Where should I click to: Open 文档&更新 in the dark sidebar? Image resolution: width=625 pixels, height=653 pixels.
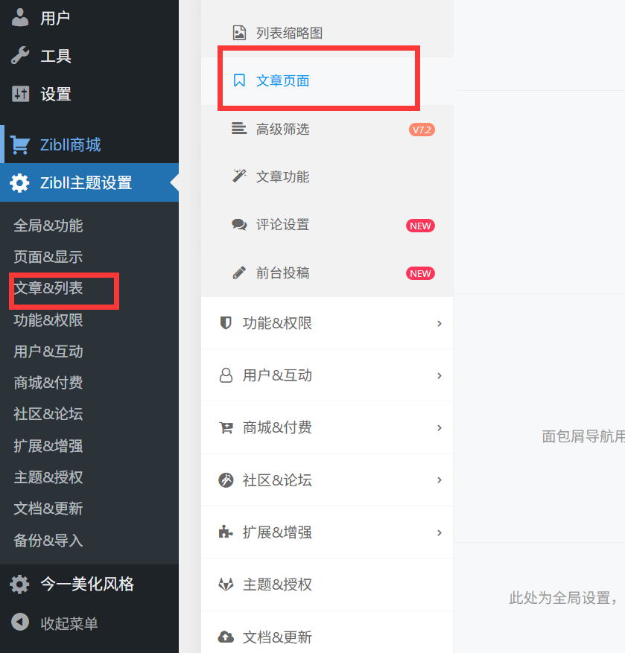48,508
